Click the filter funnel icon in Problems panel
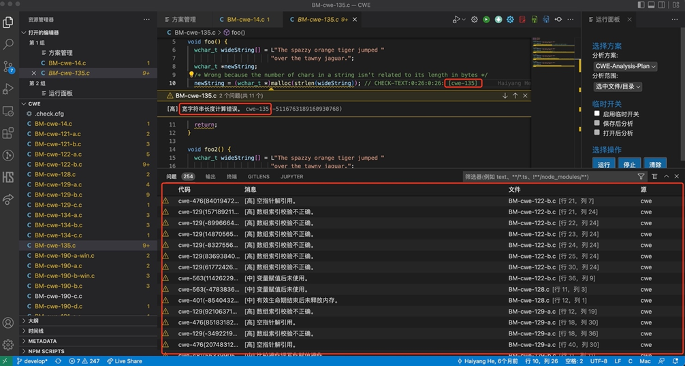 641,177
